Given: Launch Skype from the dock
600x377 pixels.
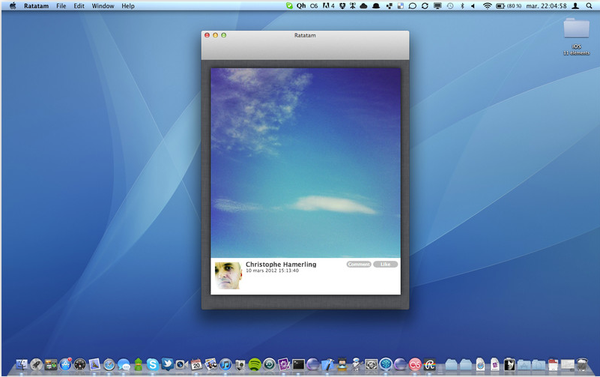Looking at the screenshot, I should [x=152, y=364].
